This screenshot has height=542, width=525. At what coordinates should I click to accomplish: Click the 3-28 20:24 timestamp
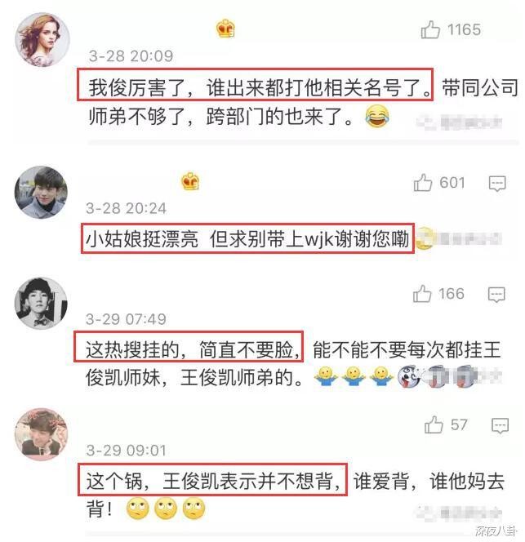tap(127, 208)
